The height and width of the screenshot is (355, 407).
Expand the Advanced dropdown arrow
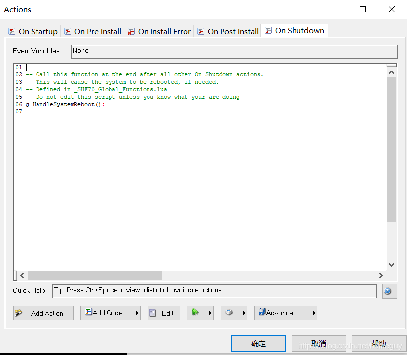tap(314, 313)
